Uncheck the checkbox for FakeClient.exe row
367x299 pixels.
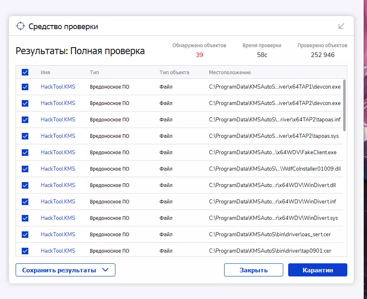[x=25, y=153]
